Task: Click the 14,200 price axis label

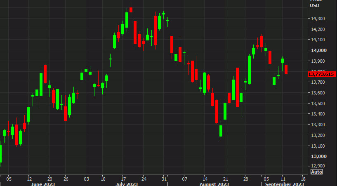Action: 318,29
